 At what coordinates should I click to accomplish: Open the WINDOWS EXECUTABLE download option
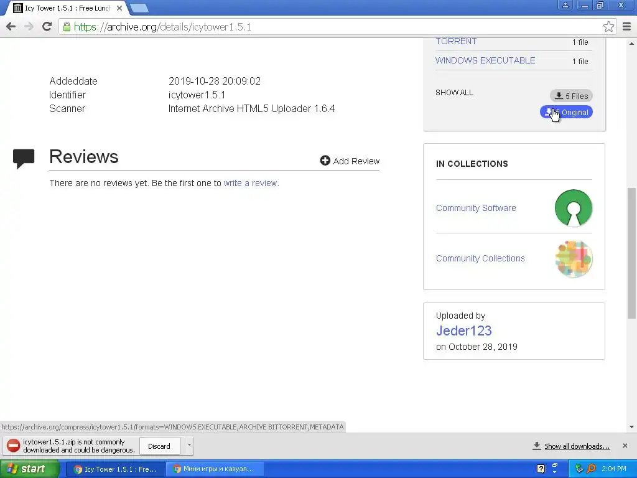pos(485,60)
